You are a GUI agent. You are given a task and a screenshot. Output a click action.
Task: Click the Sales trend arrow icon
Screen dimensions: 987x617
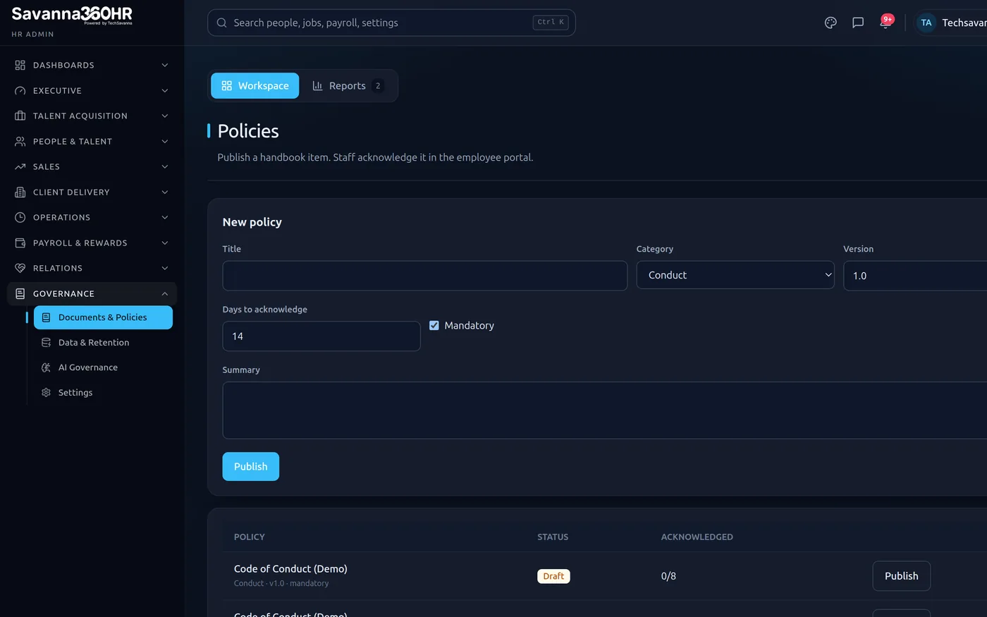(20, 166)
